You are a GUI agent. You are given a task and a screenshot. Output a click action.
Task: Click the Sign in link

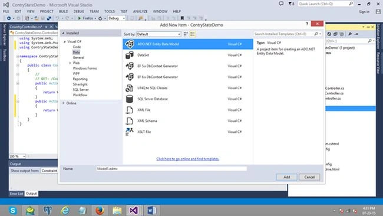pyautogui.click(x=364, y=12)
